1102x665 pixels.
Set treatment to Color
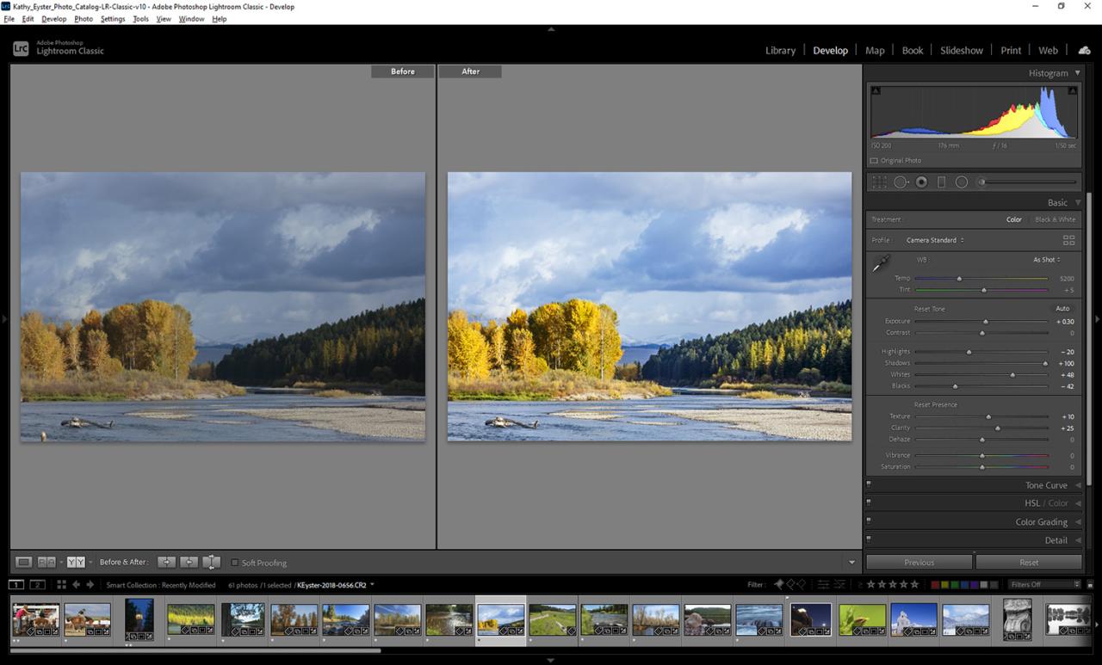[x=1014, y=219]
